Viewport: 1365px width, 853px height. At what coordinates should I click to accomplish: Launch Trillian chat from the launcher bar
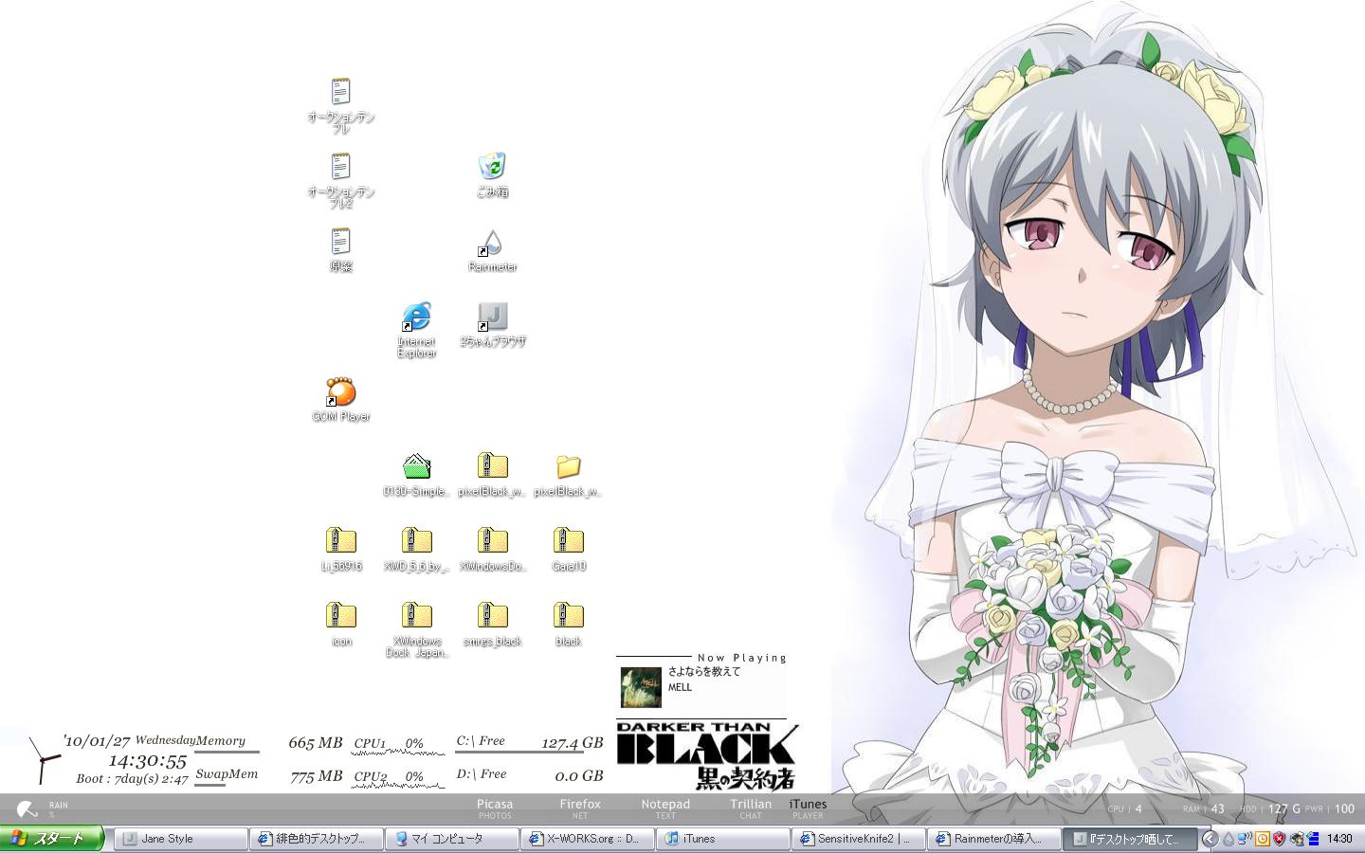[751, 808]
